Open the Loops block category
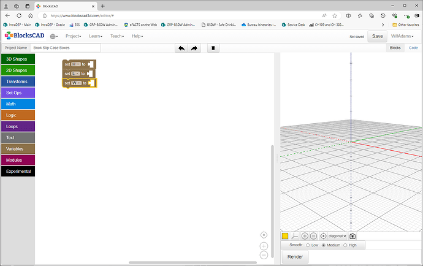 click(18, 126)
